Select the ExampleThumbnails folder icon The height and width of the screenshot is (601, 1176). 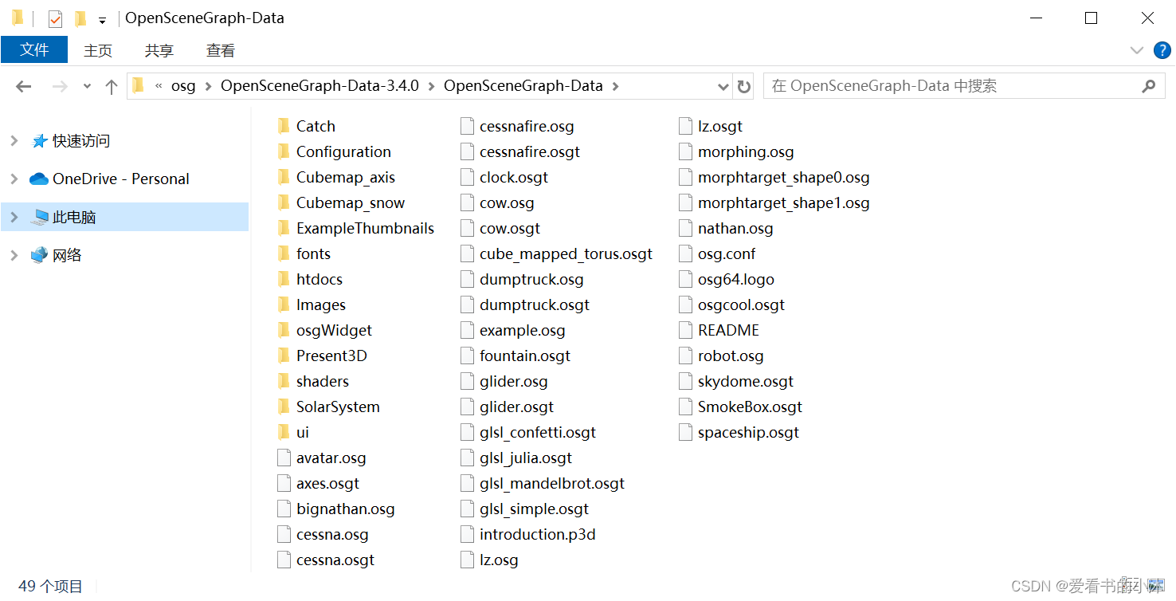284,228
